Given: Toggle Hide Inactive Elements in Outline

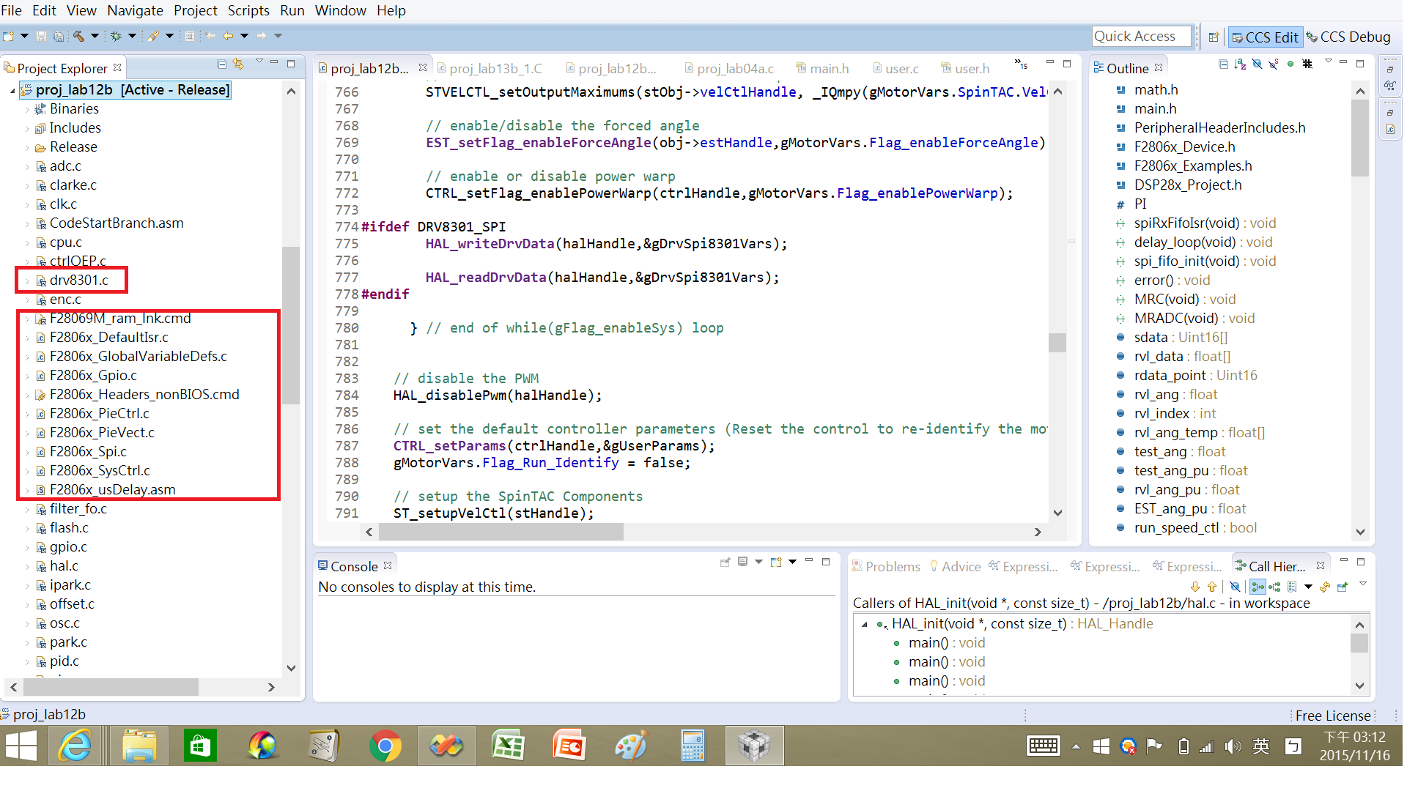Looking at the screenshot, I should point(1307,64).
